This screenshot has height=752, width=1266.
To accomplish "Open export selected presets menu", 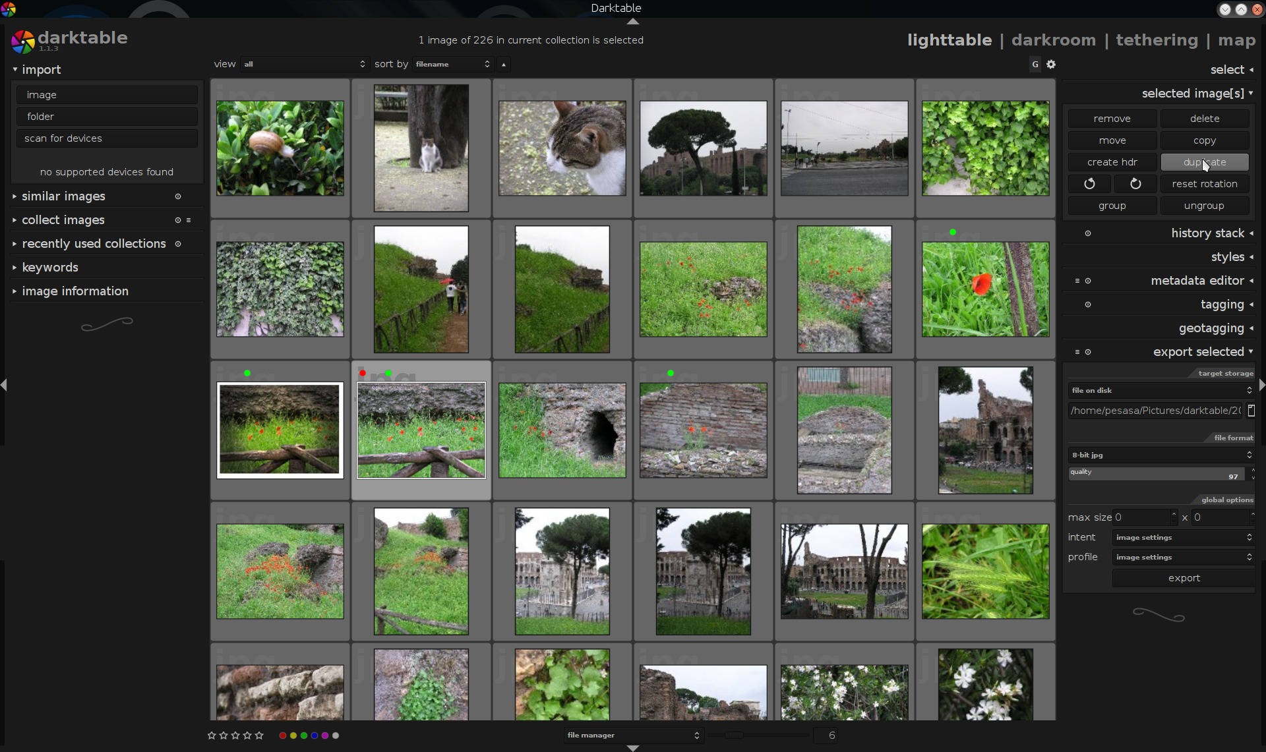I will 1077,352.
